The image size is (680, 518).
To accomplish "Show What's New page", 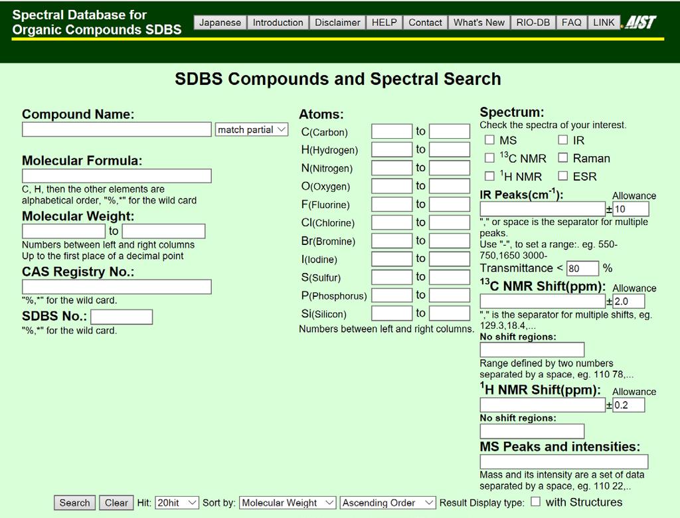I will [479, 23].
